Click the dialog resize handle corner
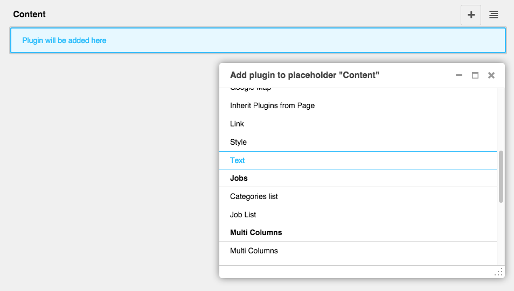 coord(499,272)
